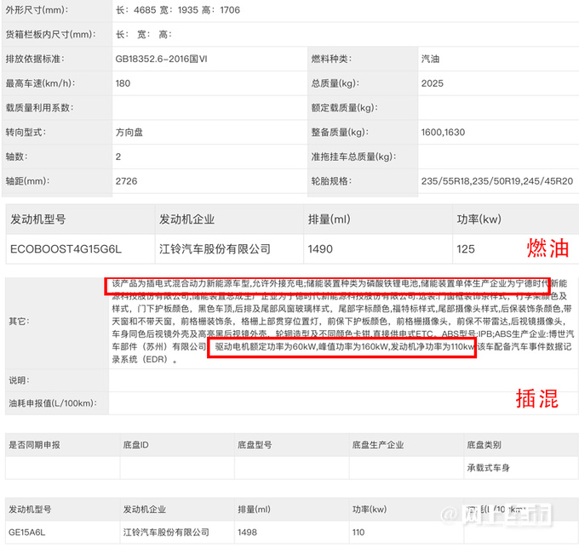
Task: Select 江铃汽车股份有限公司 in the ECOBOOST4G15G6L row
Action: pyautogui.click(x=215, y=249)
